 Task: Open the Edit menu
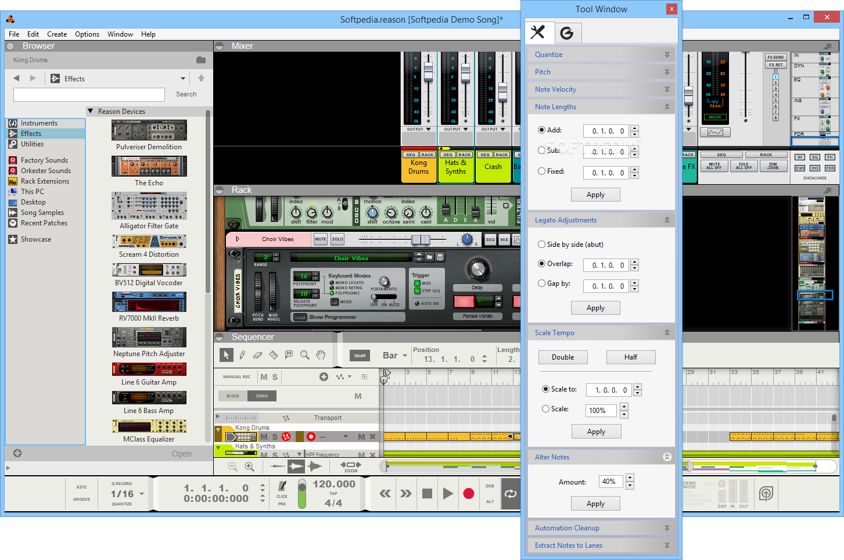(33, 34)
